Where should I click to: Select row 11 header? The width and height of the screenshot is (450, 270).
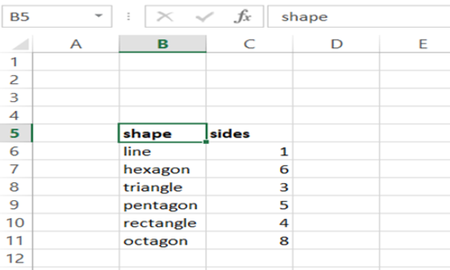[16, 240]
